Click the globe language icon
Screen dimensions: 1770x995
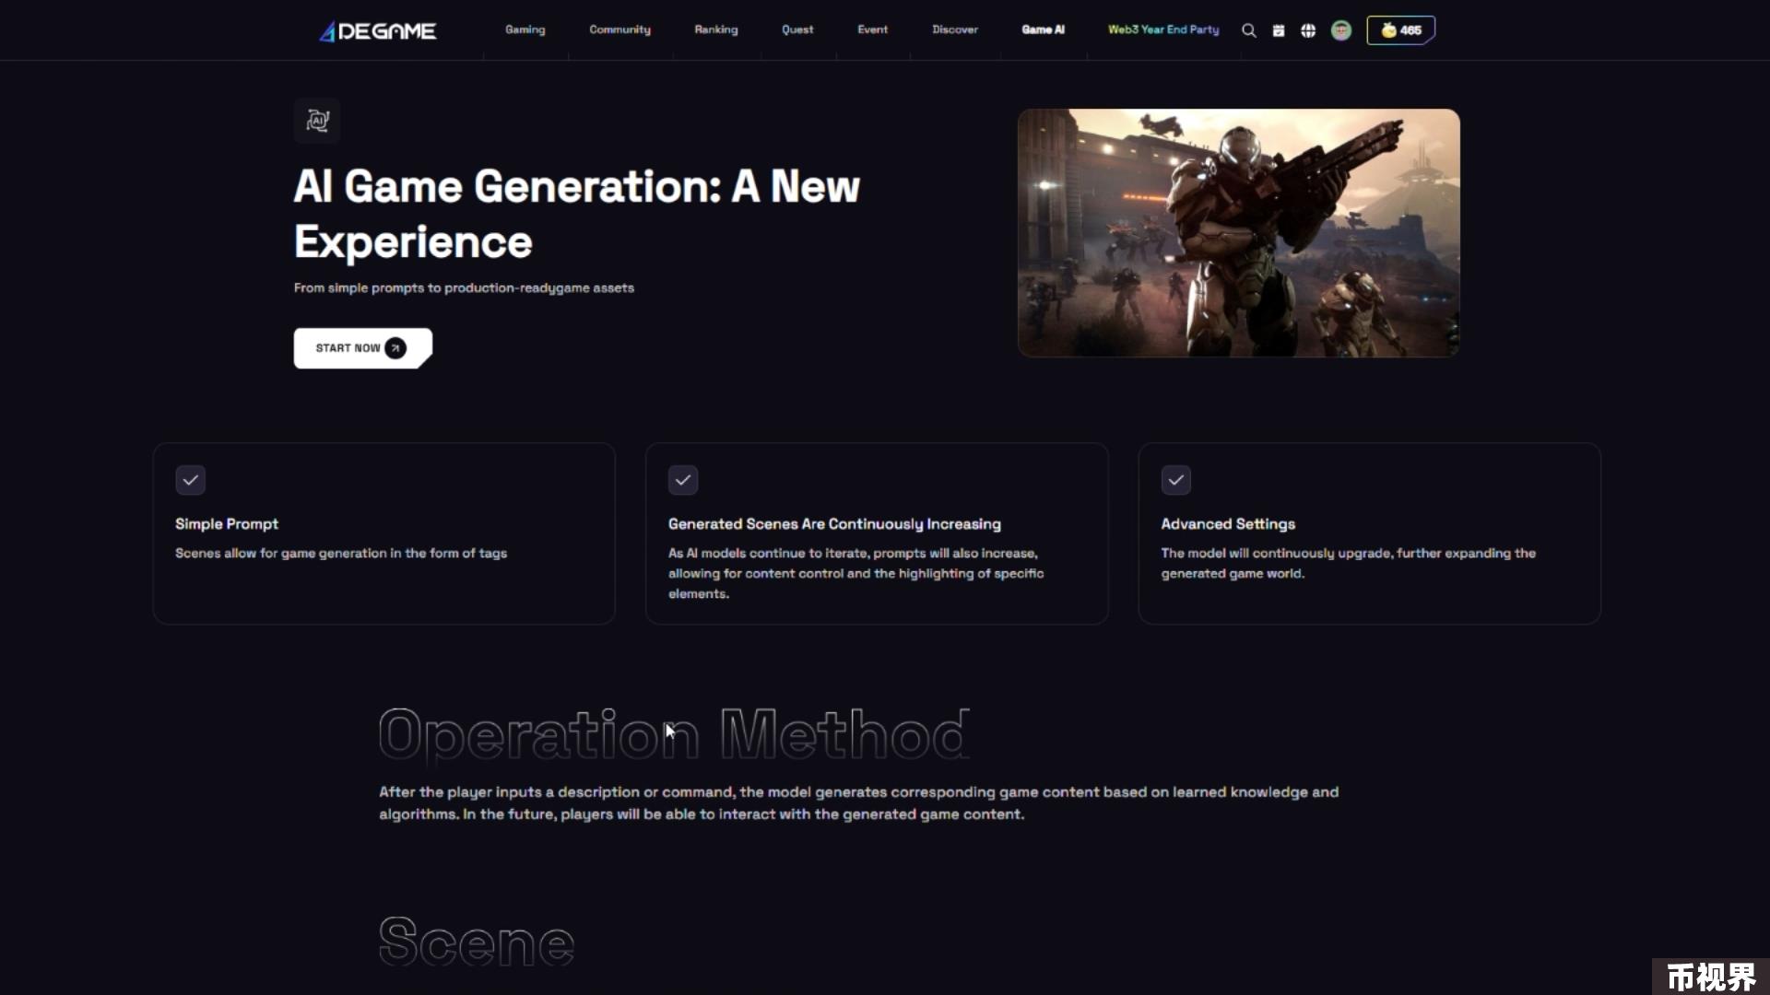pyautogui.click(x=1308, y=30)
